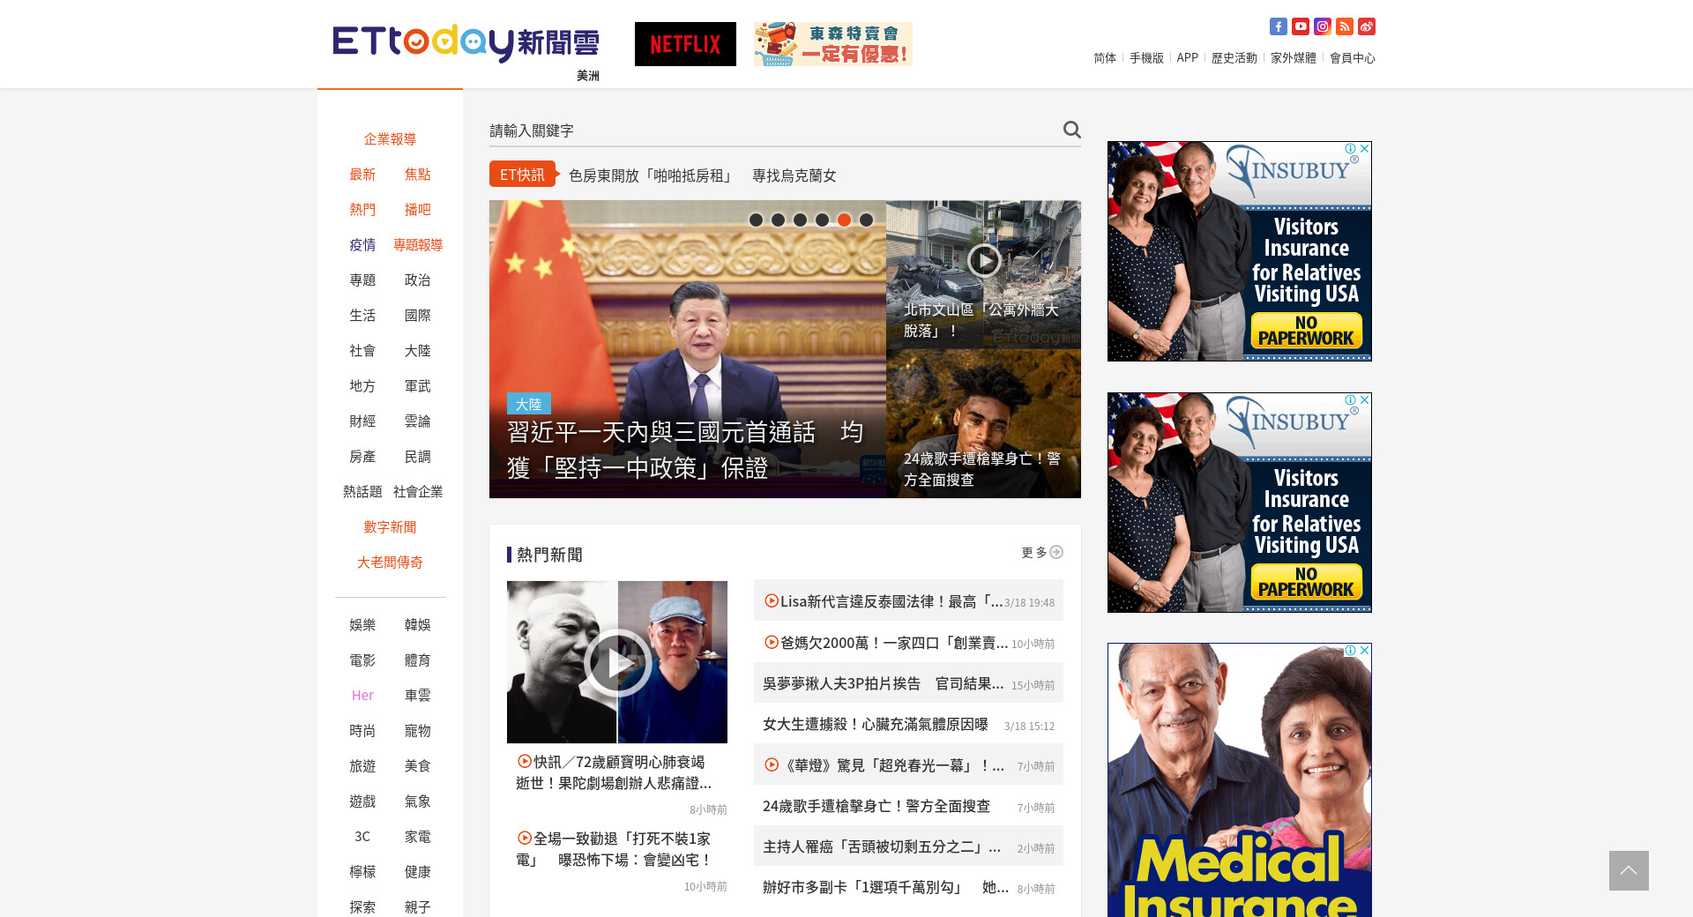The image size is (1693, 917).
Task: Select the first carousel dot indicator
Action: point(756,220)
